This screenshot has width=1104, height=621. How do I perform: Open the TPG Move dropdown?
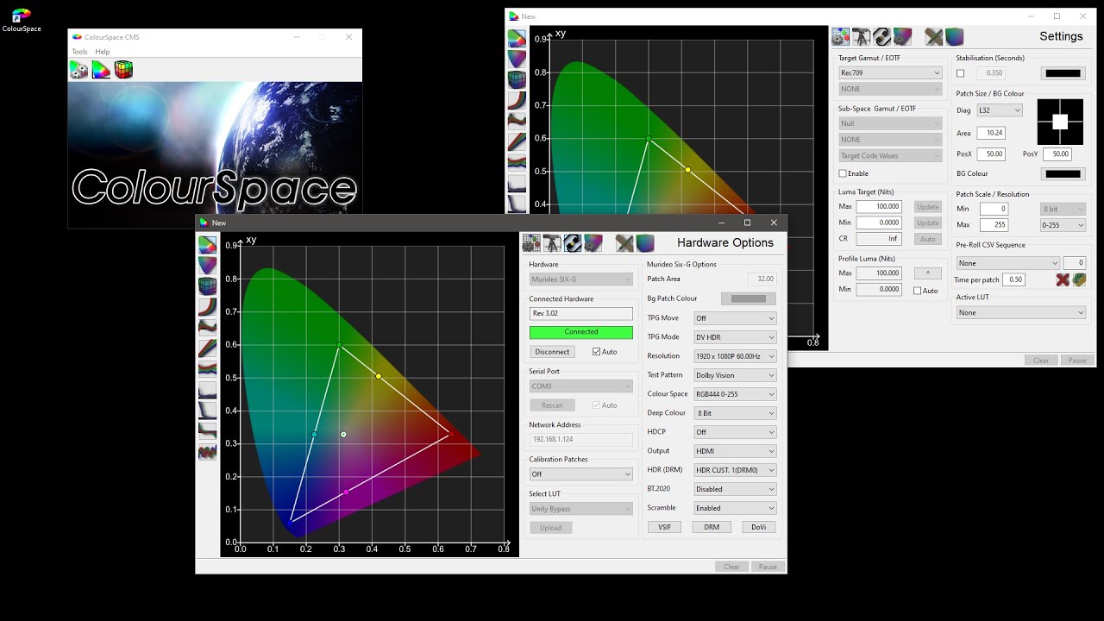point(735,318)
